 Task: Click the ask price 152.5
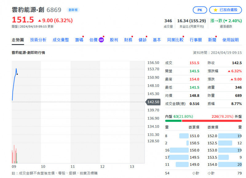pos(212,143)
